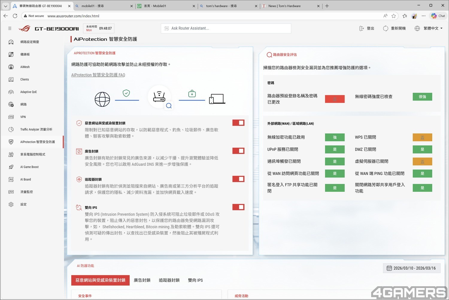Click the 登出 logout button
Image resolution: width=449 pixels, height=300 pixels.
click(367, 28)
